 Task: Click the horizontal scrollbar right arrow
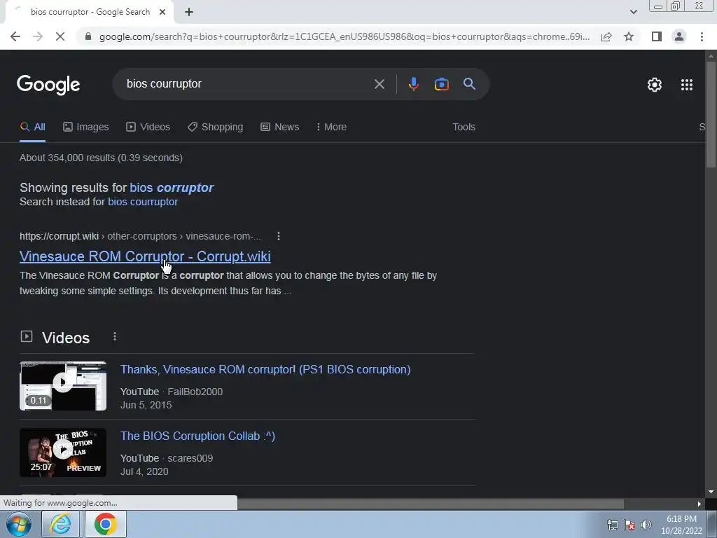(699, 504)
